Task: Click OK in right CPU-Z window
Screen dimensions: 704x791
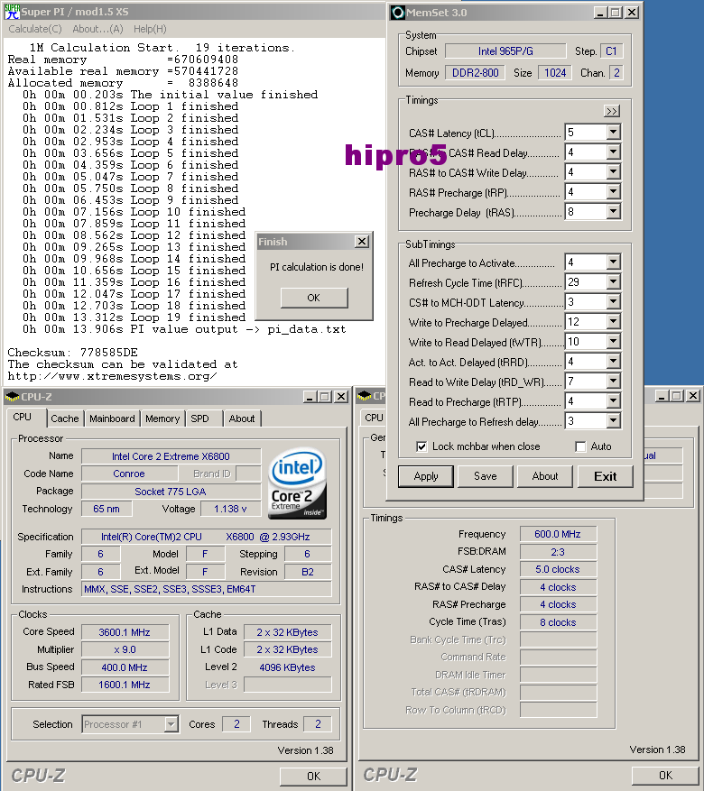Action: pos(665,775)
